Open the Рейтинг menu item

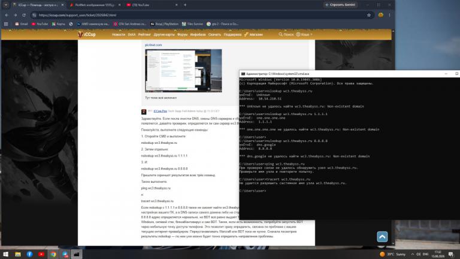[144, 35]
